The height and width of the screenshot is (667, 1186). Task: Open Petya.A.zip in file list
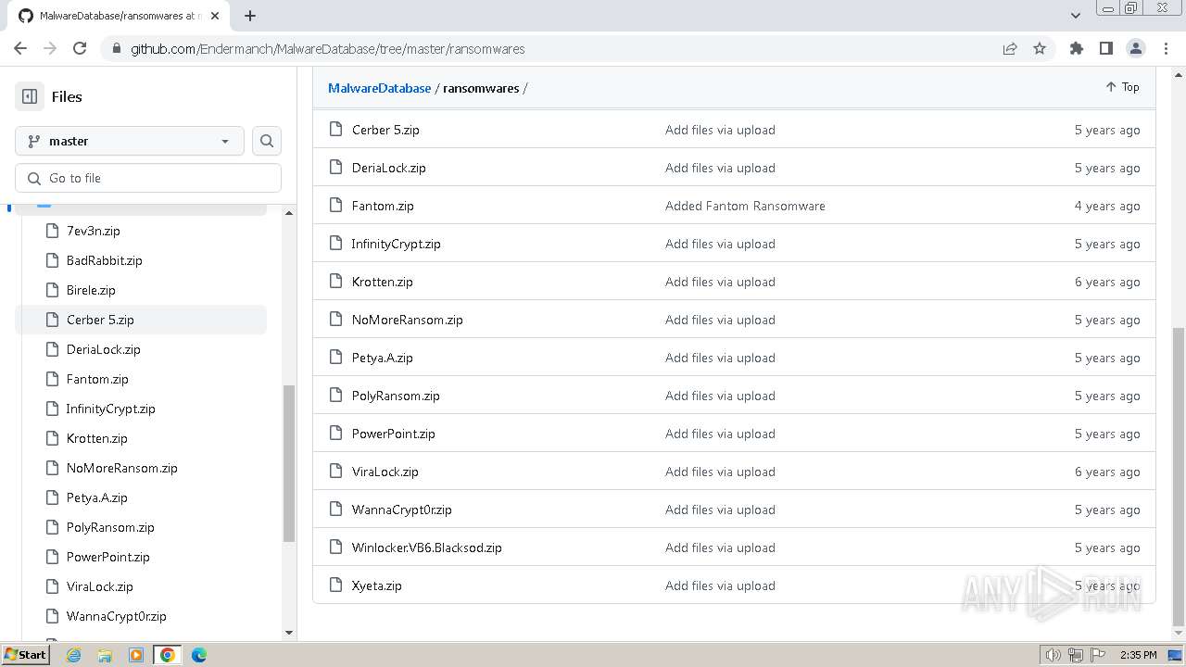pos(383,358)
